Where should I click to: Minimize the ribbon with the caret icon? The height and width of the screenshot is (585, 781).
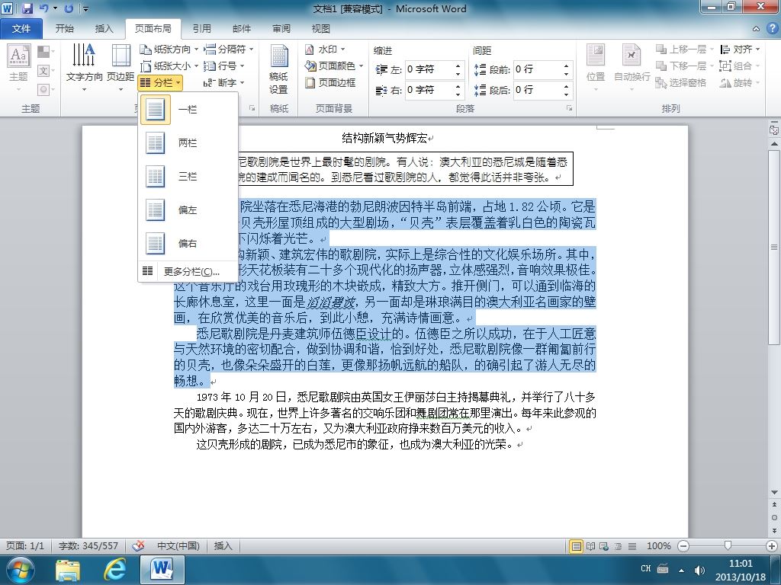[756, 29]
